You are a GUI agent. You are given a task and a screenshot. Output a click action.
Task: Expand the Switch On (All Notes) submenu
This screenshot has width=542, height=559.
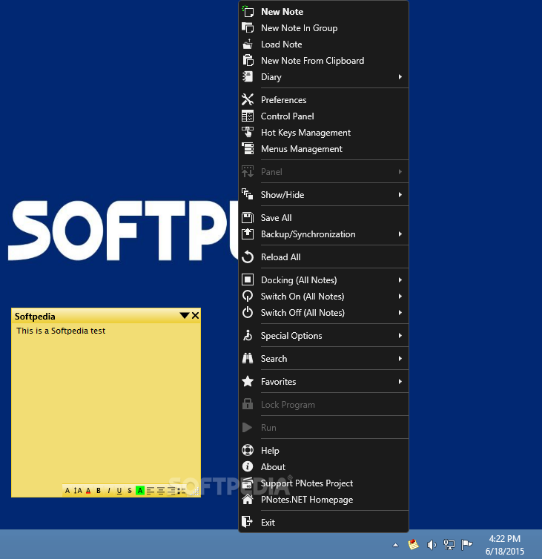point(400,297)
